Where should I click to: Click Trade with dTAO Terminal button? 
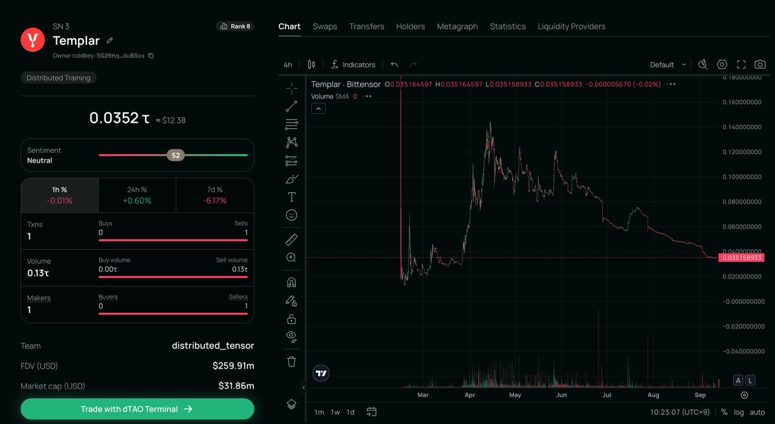coord(138,409)
